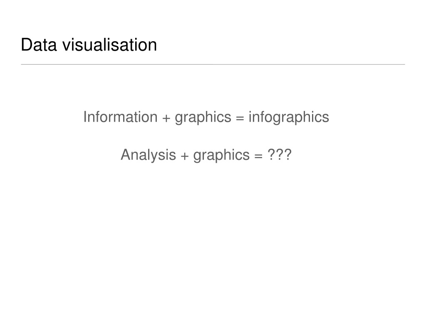The image size is (426, 319).
Task: Click the word "Data" in the title
Action: pyautogui.click(x=39, y=45)
